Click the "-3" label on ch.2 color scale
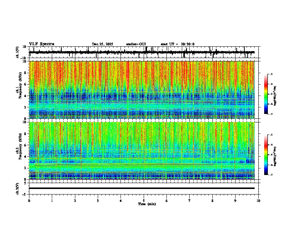The height and width of the screenshot is (225, 291). [x=271, y=135]
